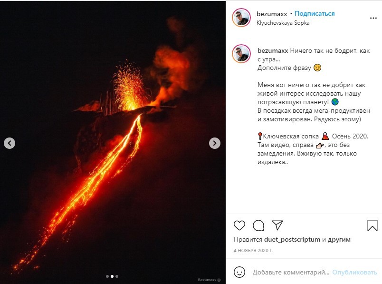This screenshot has height=284, width=382.
Task: Open the emoji picker smiley icon
Action: point(240,273)
